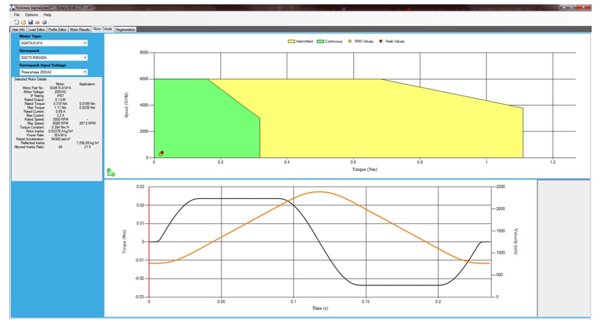Image resolution: width=601 pixels, height=326 pixels.
Task: Create a new project file
Action: [16, 22]
